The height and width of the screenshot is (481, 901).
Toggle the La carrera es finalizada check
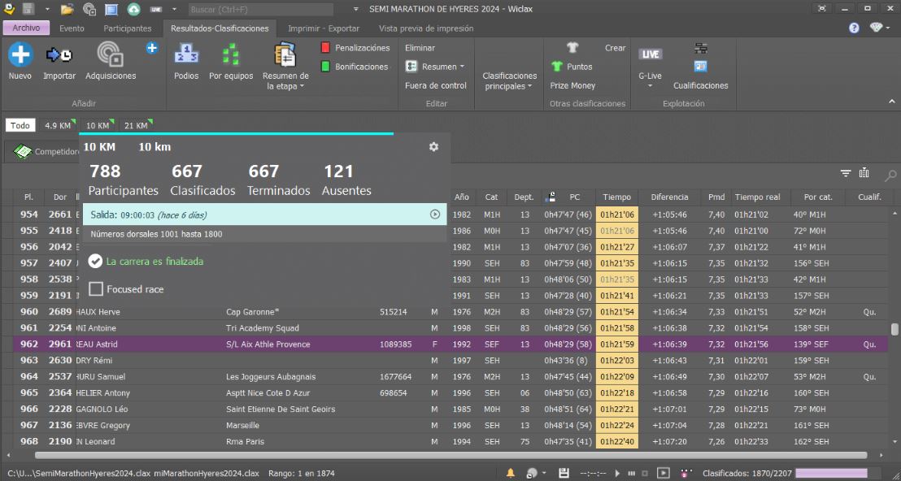click(95, 262)
